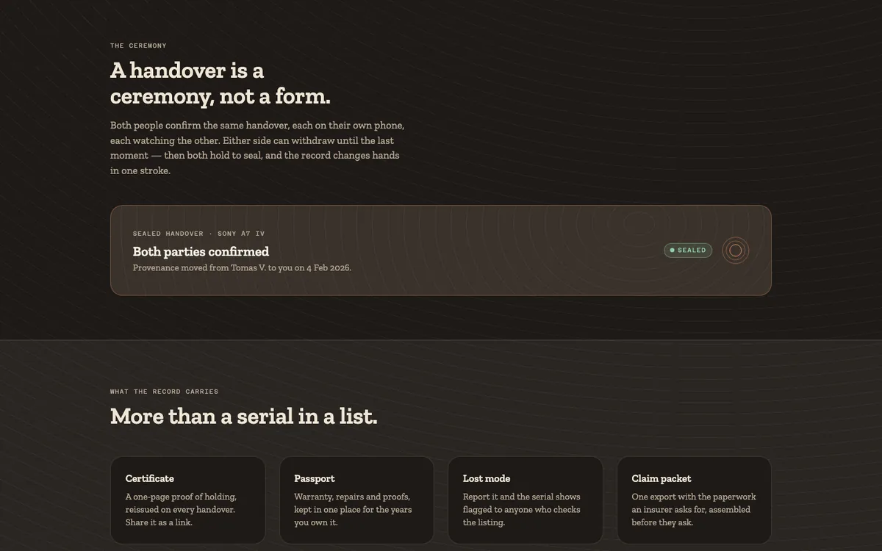882x551 pixels.
Task: Click the paragraph about both people confirming
Action: click(257, 148)
